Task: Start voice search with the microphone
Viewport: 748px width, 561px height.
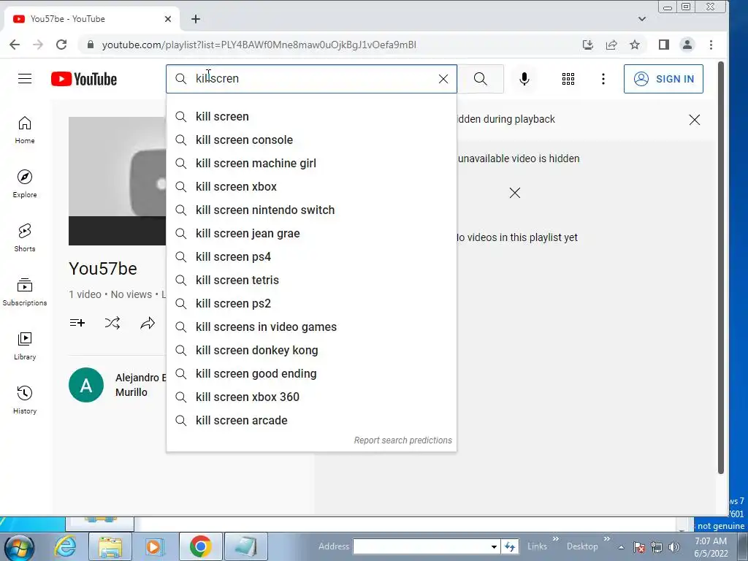Action: [x=524, y=79]
